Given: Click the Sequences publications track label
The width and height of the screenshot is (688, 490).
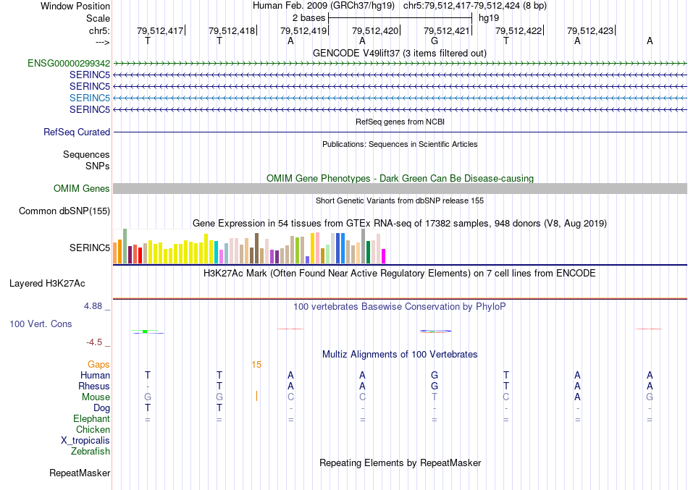Looking at the screenshot, I should point(86,154).
